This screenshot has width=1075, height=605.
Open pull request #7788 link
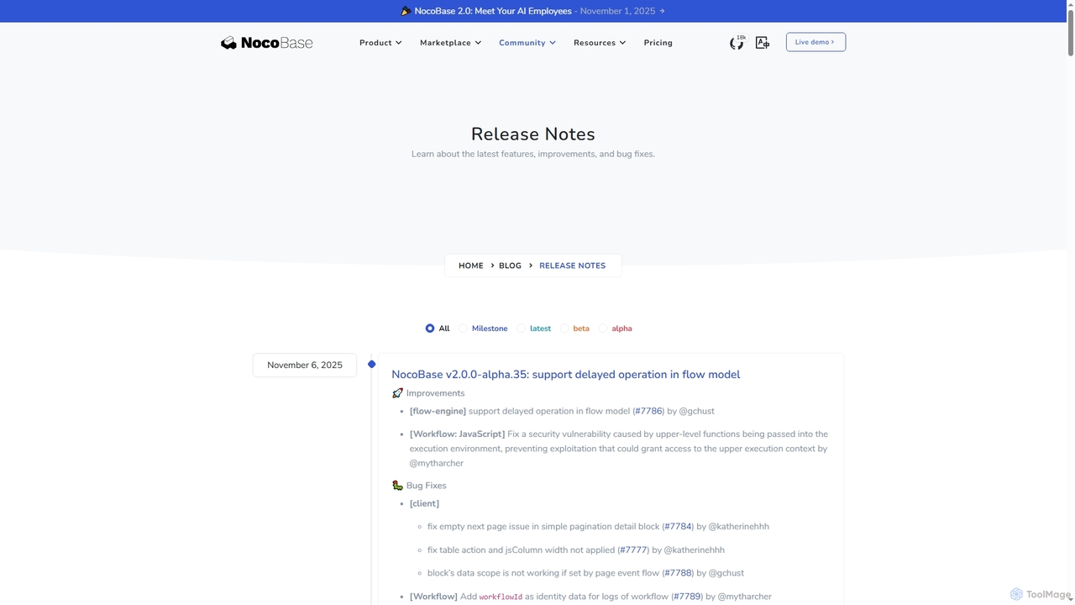tap(678, 573)
